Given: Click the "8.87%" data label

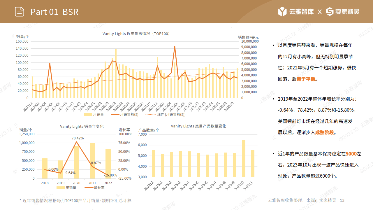Looking at the screenshot, I should [96, 163].
